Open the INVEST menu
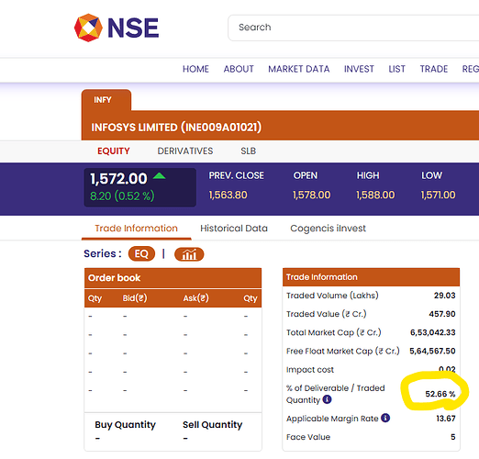479x459 pixels. 359,69
